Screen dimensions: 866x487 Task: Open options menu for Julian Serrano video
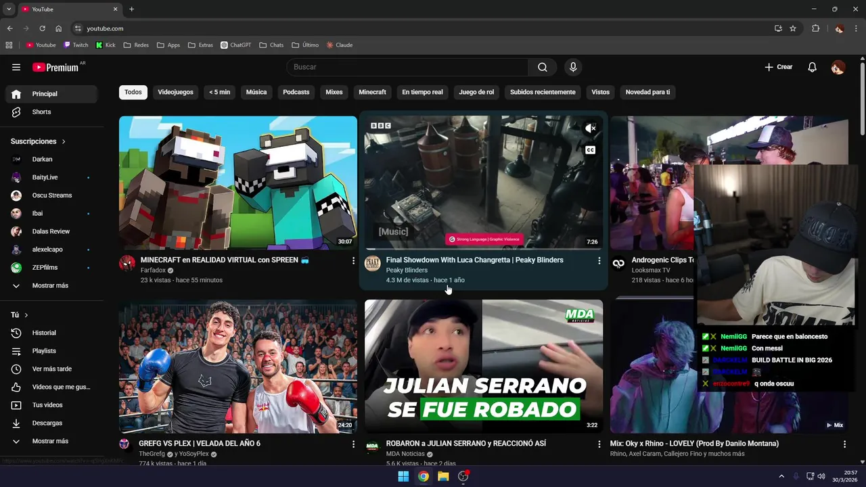[599, 444]
